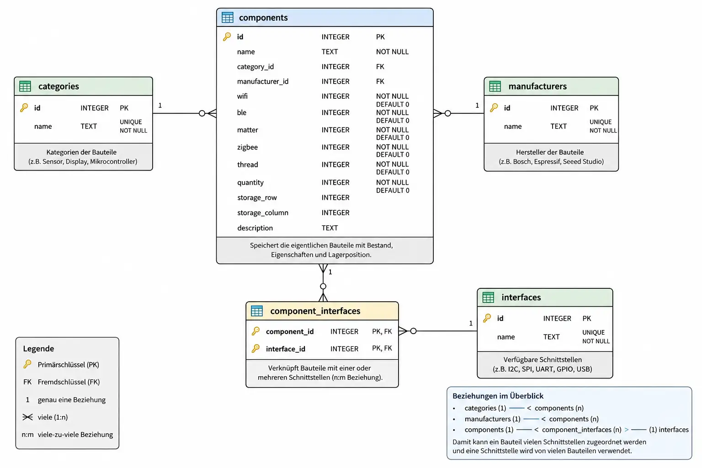This screenshot has width=702, height=468.
Task: Click the crow's foot symbol in legend
Action: tap(27, 417)
